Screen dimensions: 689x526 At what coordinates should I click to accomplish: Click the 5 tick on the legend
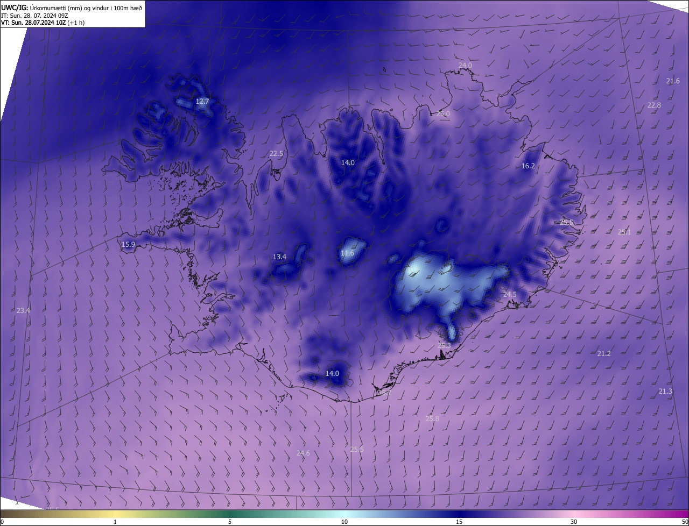coord(230,522)
